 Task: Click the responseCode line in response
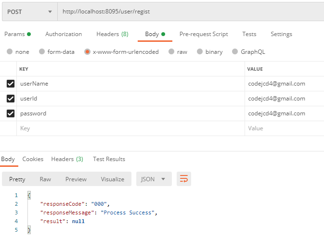(75, 204)
